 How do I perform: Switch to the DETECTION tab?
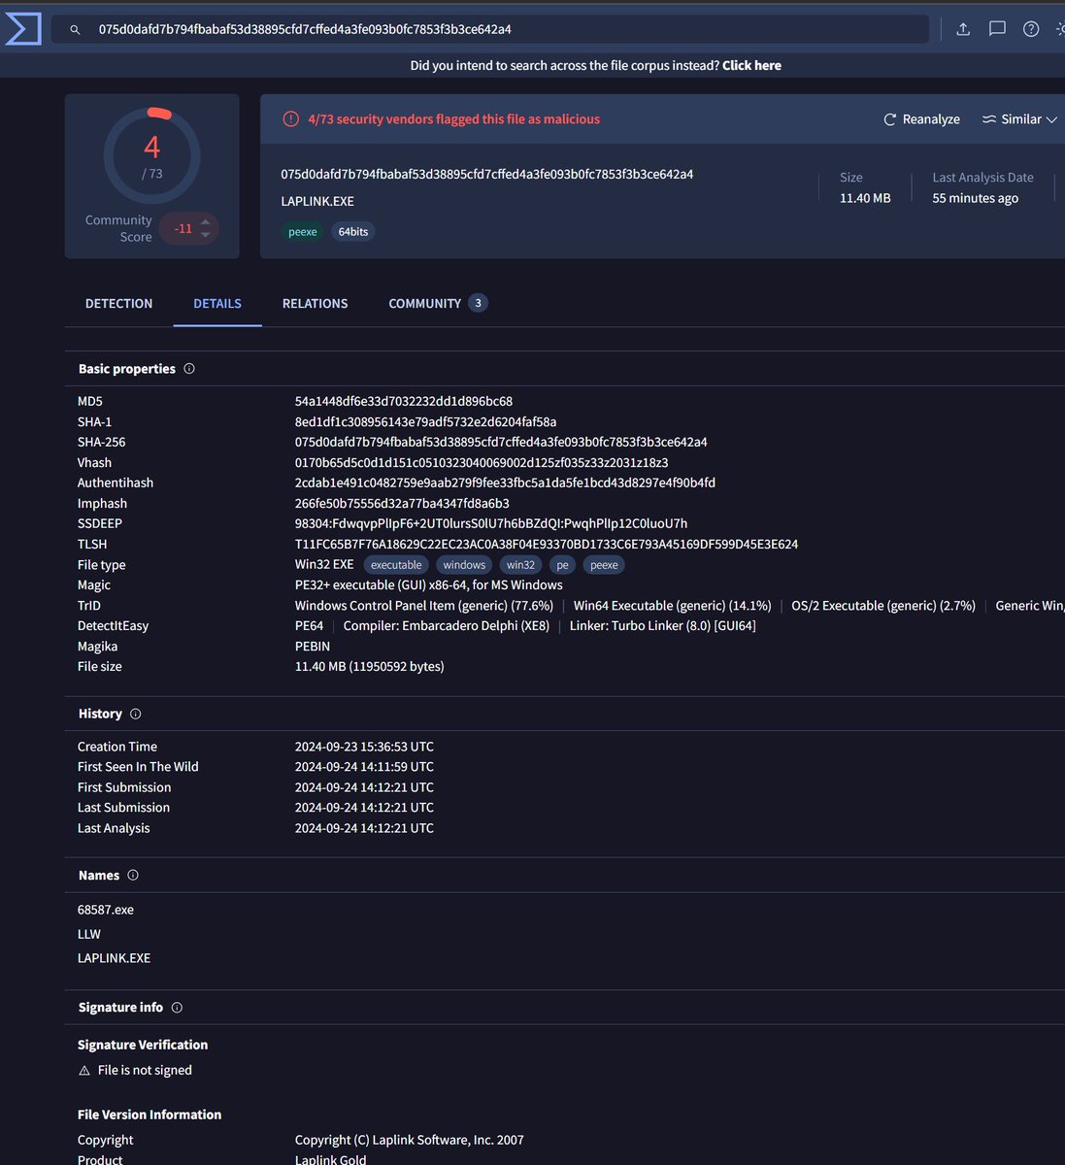pos(118,304)
